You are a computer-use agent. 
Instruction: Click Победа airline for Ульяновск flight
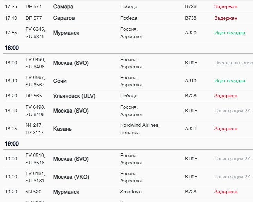(129, 96)
